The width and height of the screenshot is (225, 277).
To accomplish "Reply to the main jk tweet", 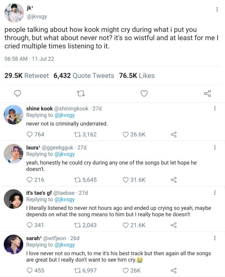I will (x=17, y=93).
